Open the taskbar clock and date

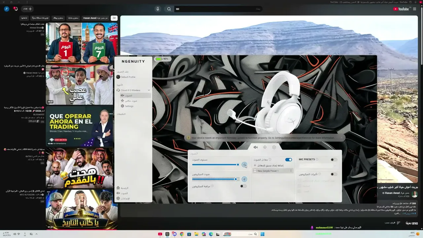[x=7, y=234]
